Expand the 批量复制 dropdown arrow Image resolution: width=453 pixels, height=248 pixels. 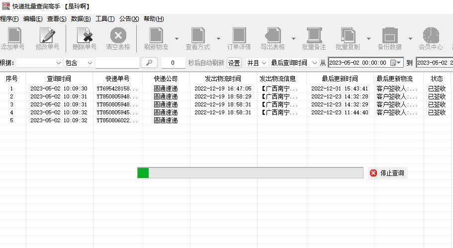click(x=368, y=38)
